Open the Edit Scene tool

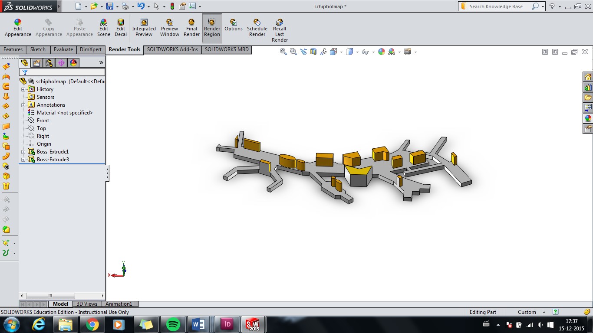pos(103,28)
